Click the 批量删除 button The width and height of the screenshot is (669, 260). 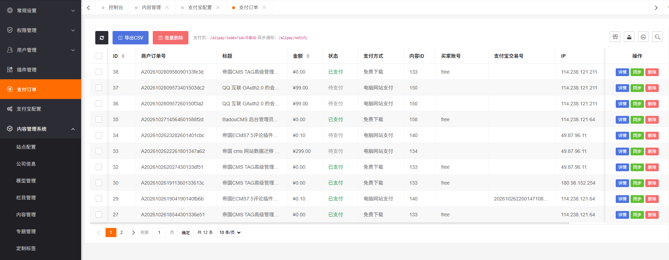pyautogui.click(x=170, y=38)
